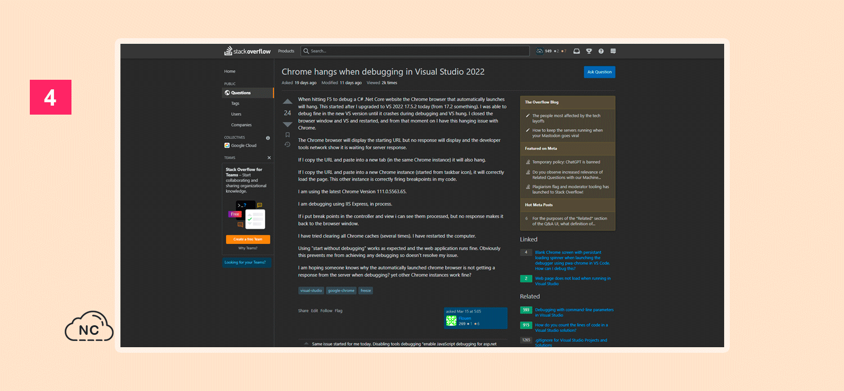Bookmark the question
Screen dimensions: 844x391
pos(288,135)
